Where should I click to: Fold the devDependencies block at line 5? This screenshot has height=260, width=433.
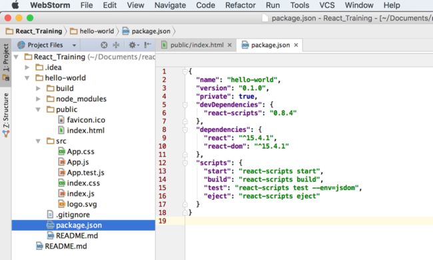pyautogui.click(x=185, y=105)
